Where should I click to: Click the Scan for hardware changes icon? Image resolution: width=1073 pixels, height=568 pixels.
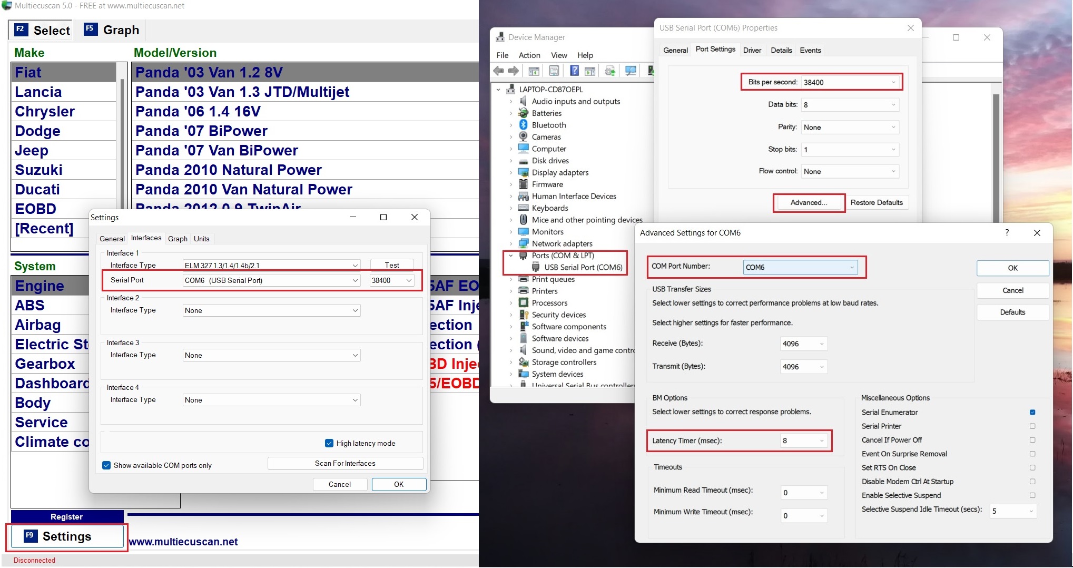tap(630, 71)
